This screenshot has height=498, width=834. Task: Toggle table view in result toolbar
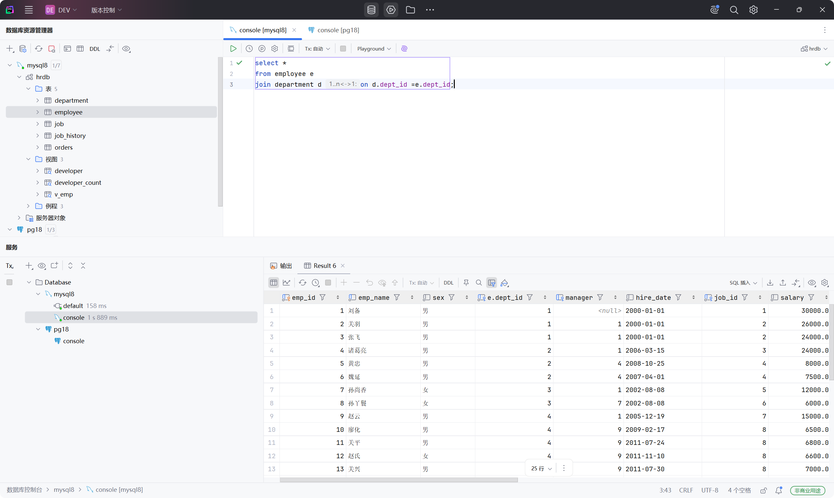[x=274, y=283]
